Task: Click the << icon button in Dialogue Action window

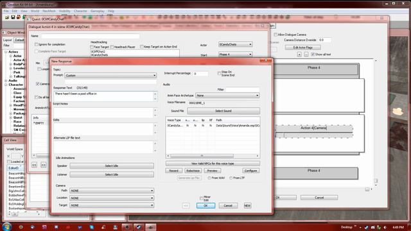Action: pos(34,165)
